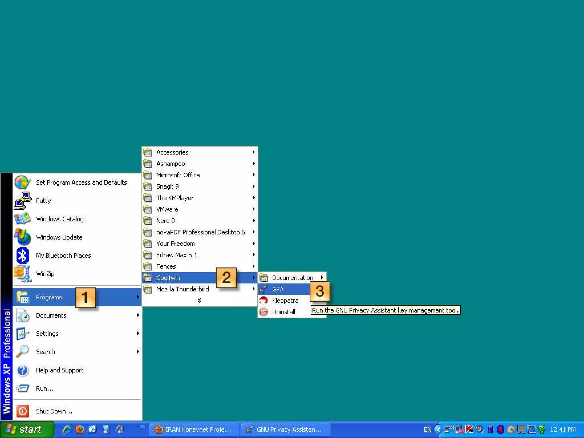Expand the Documentation submenu in Gpg4win
Viewport: 584px width, 438px height.
(292, 278)
